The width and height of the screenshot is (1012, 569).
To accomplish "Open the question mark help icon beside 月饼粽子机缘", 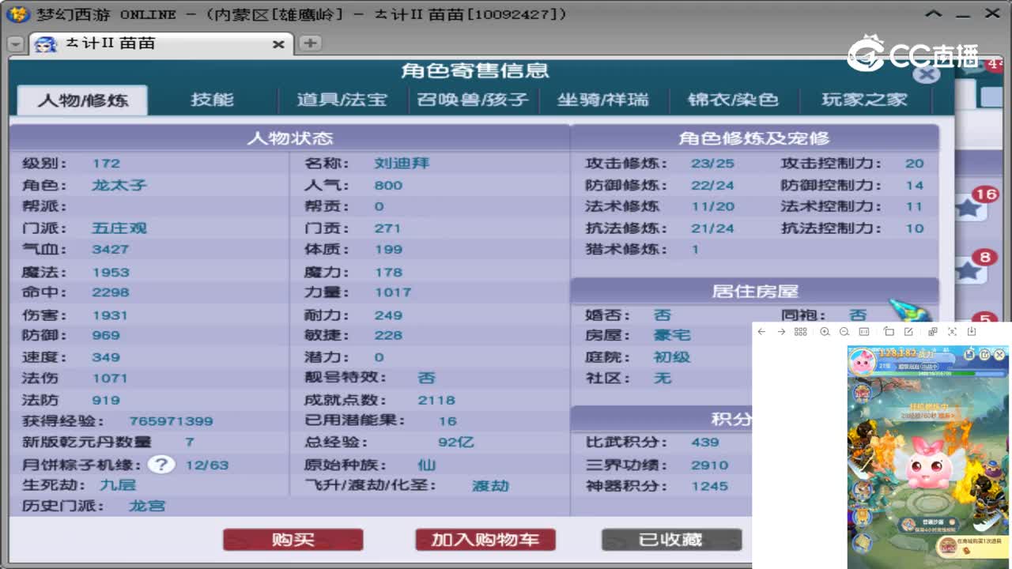I will (x=161, y=465).
